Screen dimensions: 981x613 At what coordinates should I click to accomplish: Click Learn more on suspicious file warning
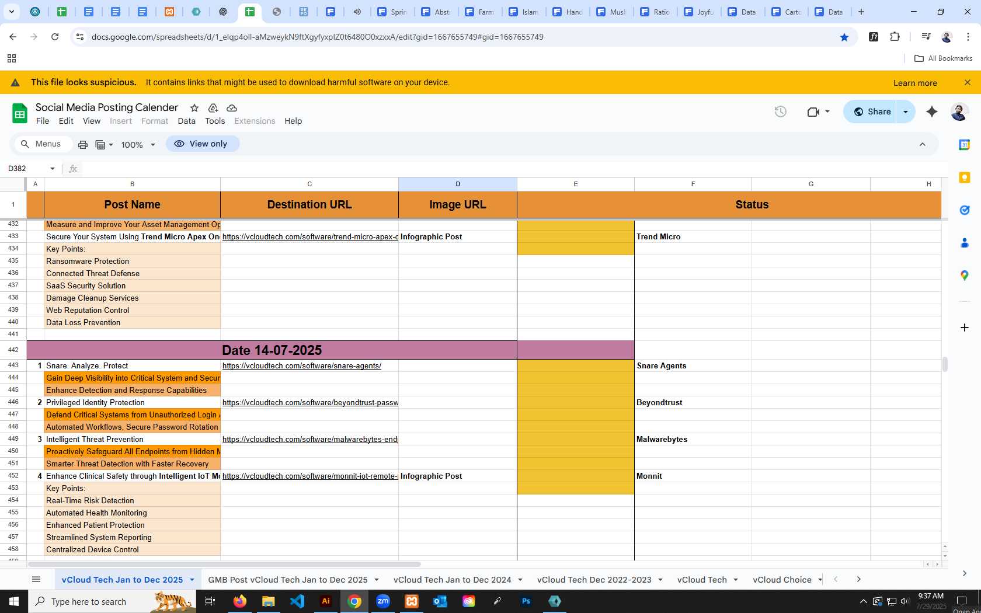915,83
